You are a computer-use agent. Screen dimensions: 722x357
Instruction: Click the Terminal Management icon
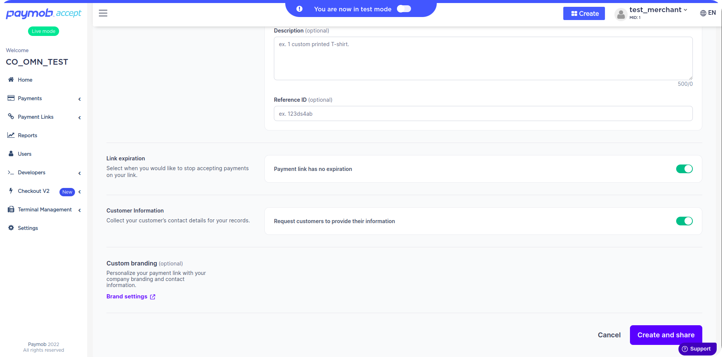click(x=11, y=209)
